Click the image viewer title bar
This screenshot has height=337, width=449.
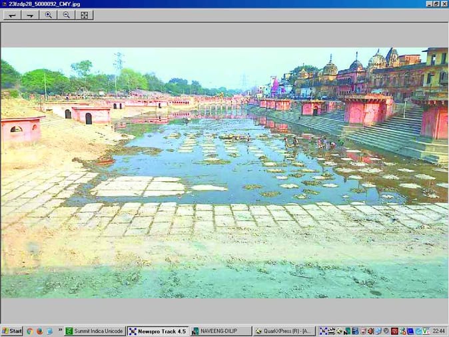pyautogui.click(x=200, y=4)
